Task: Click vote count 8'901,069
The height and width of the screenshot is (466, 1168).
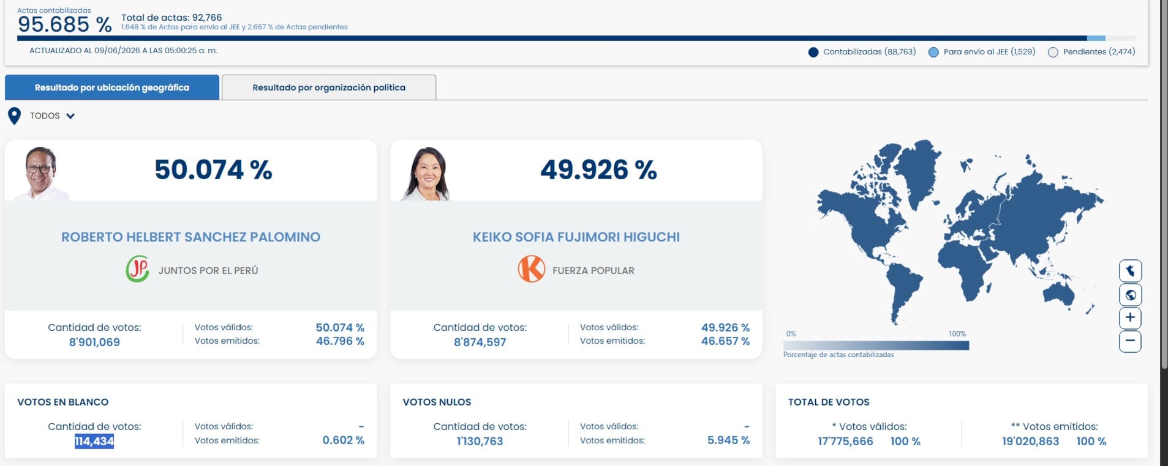Action: coord(94,342)
